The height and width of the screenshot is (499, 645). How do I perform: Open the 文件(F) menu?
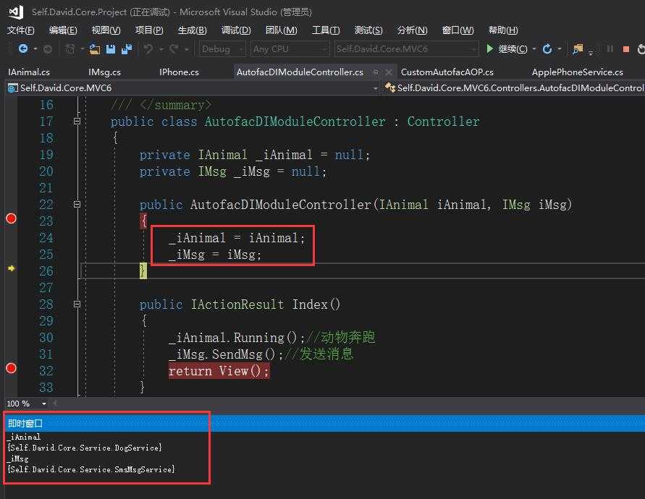(x=20, y=30)
